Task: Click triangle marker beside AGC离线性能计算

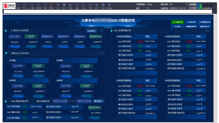Action: tap(6, 101)
